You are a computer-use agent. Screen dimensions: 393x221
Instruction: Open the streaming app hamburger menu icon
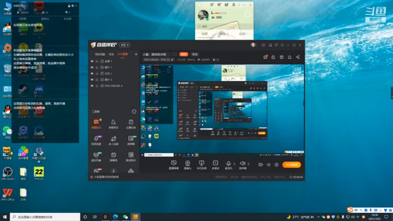(x=282, y=45)
